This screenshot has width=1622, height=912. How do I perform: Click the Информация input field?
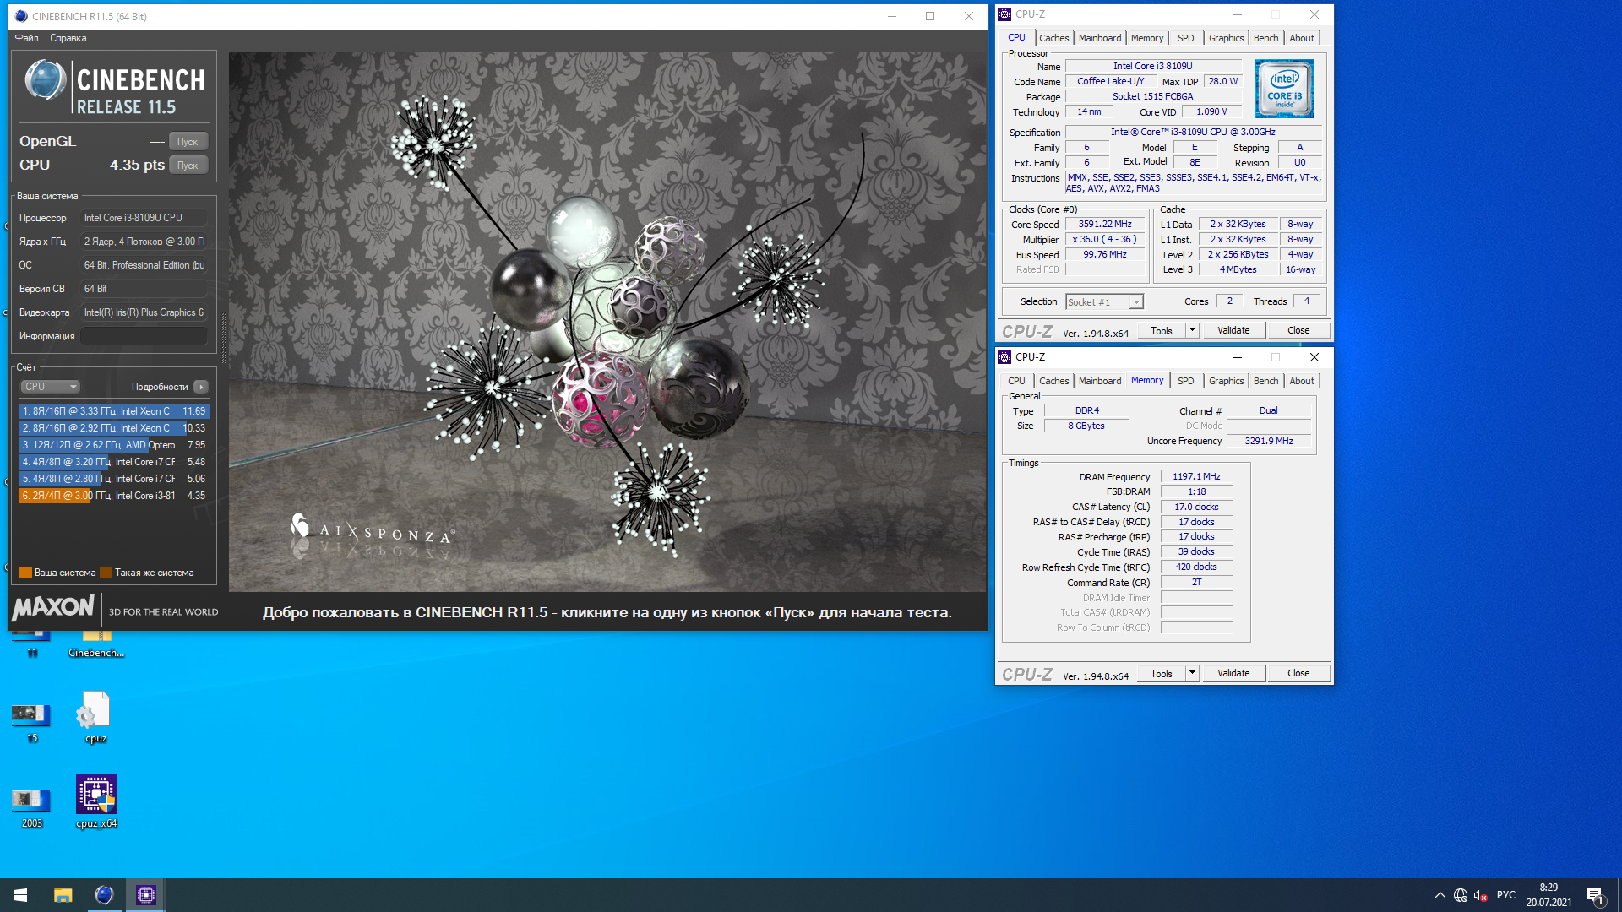[x=144, y=336]
